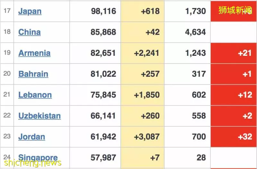Click the 狮城新闻 yellow watermark text
Screen dimensions: 257x169
pos(235,10)
